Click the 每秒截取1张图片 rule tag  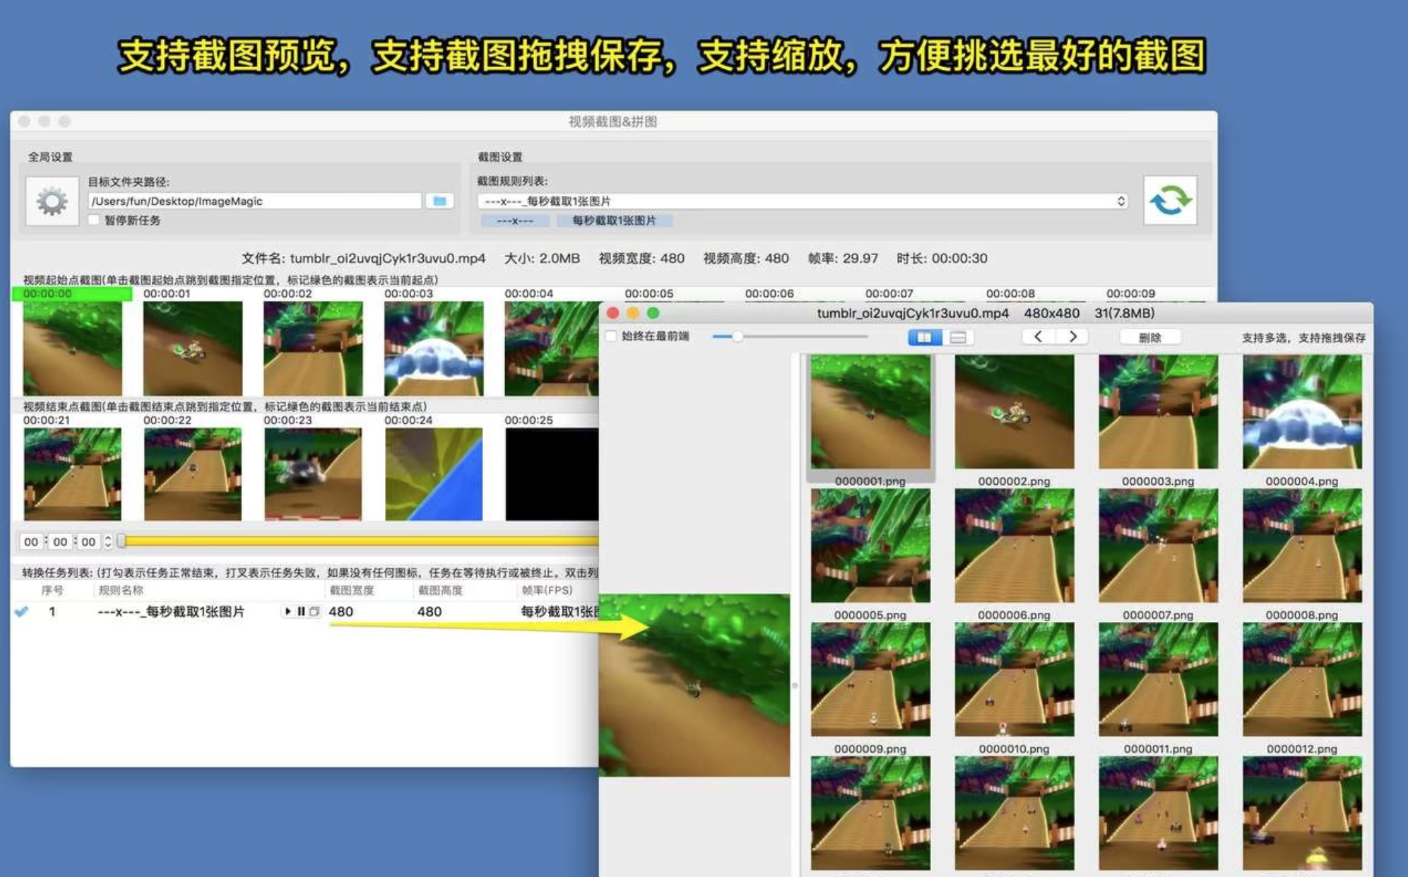click(613, 220)
